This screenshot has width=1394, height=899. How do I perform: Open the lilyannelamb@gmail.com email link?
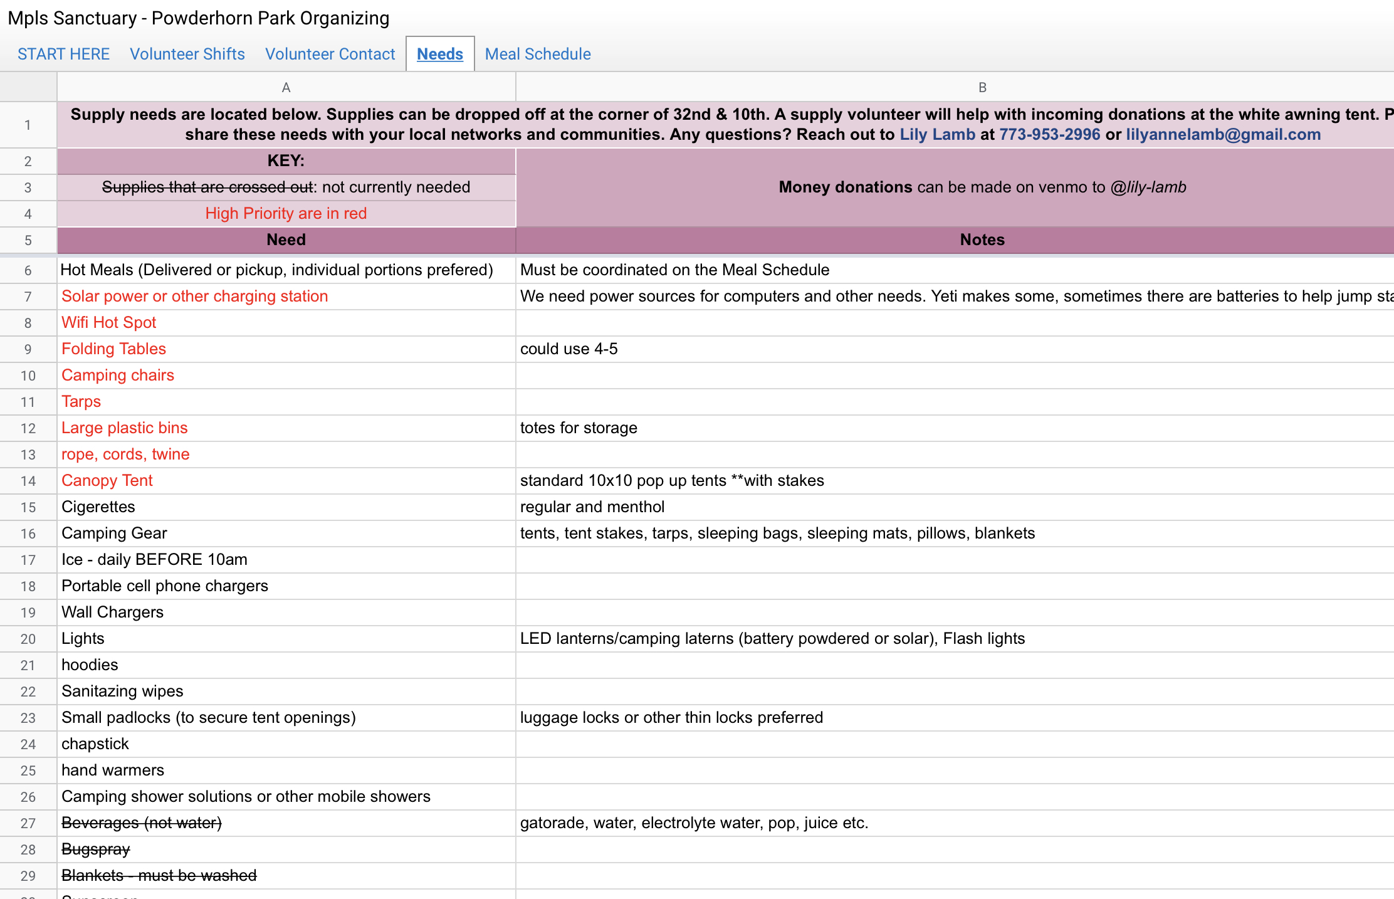(x=1224, y=134)
